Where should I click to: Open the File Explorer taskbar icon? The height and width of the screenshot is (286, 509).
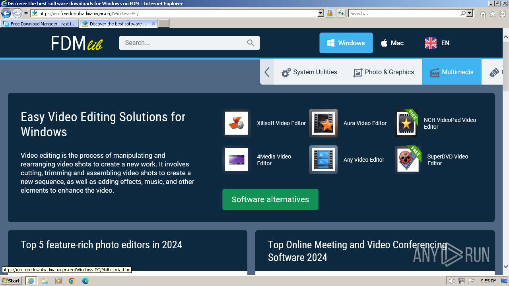[x=45, y=281]
